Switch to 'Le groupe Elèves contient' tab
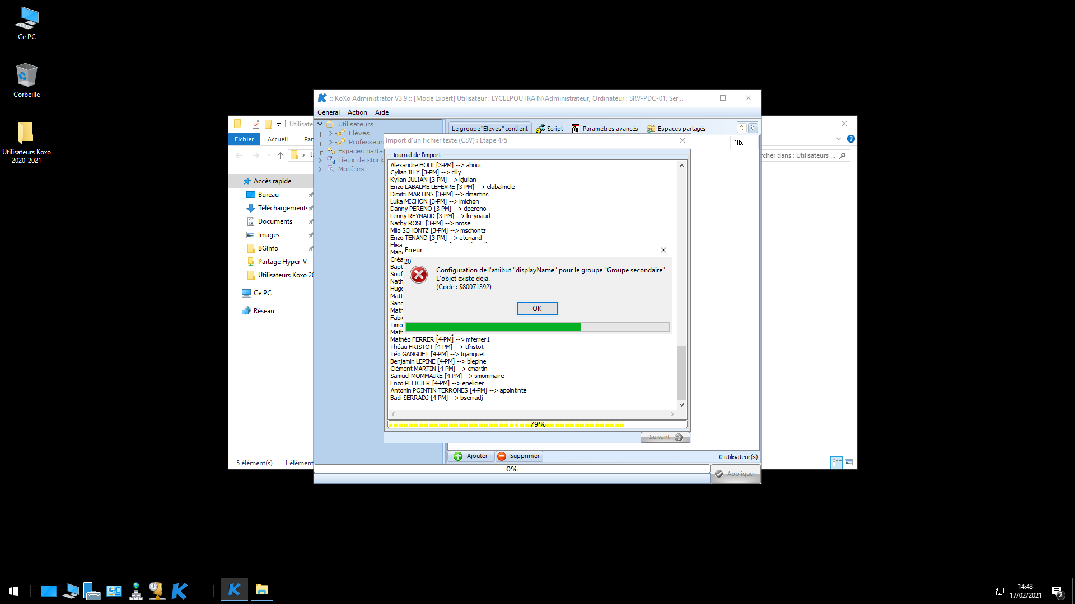Image resolution: width=1075 pixels, height=604 pixels. click(489, 129)
